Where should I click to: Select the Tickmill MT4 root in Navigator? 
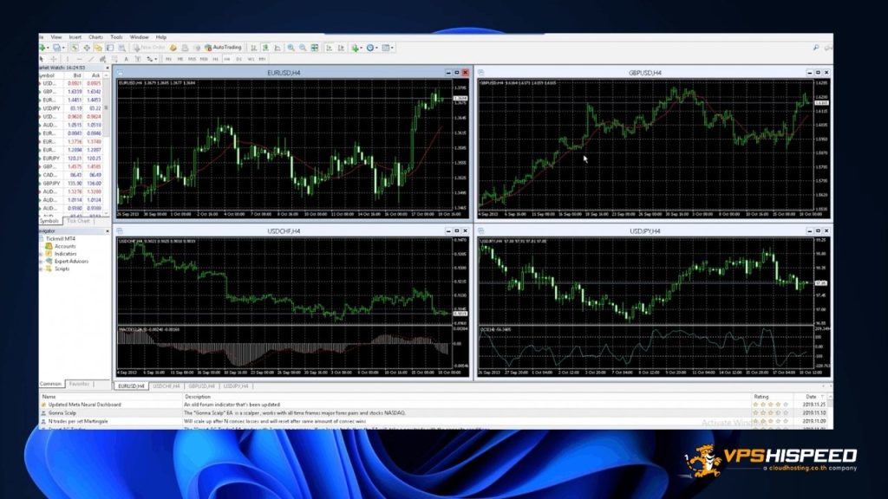60,239
